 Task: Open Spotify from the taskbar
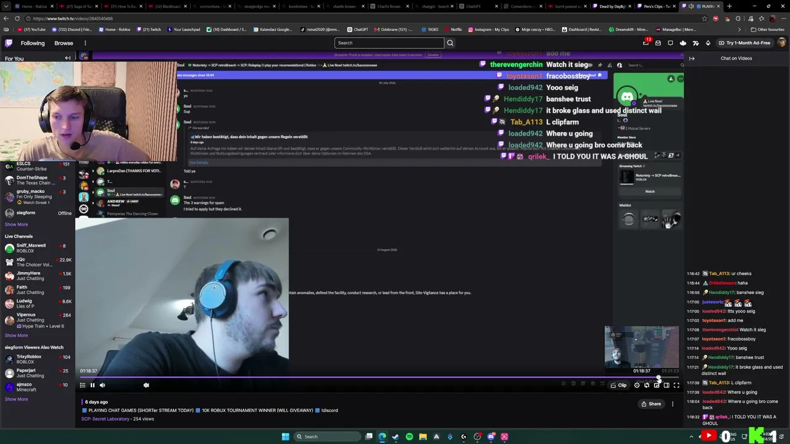pos(409,437)
